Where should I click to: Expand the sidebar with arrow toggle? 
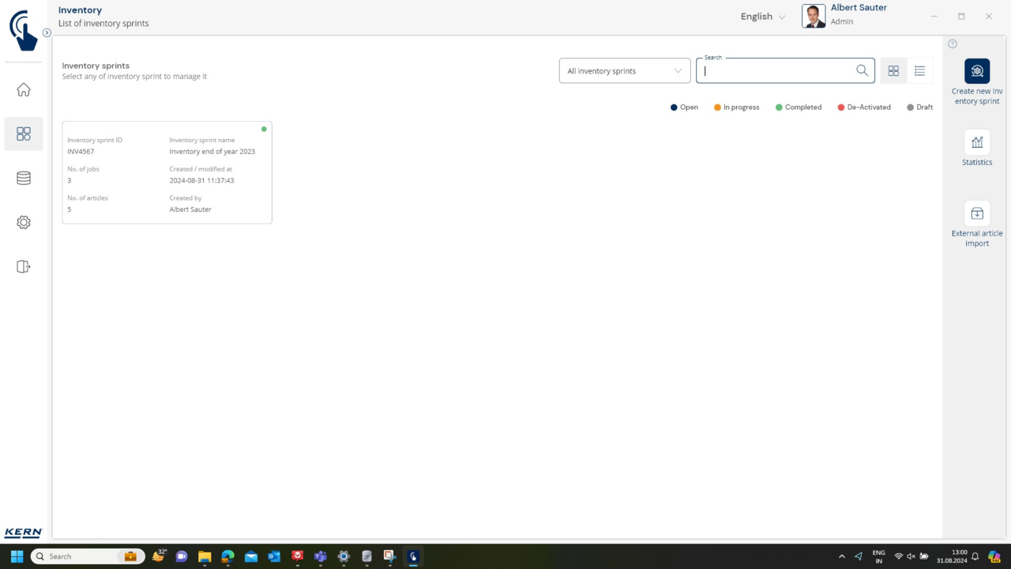[47, 33]
